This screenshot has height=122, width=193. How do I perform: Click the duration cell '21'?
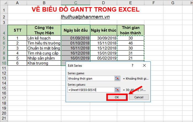[x=131, y=58]
